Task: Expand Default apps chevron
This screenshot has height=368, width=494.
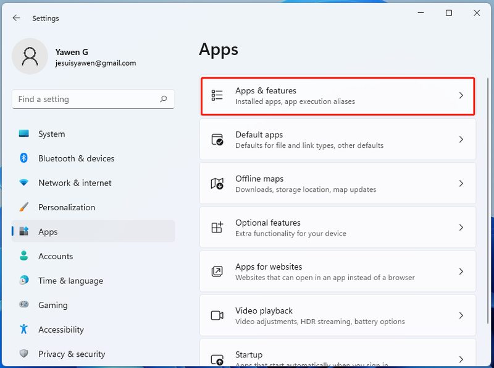Action: point(461,140)
